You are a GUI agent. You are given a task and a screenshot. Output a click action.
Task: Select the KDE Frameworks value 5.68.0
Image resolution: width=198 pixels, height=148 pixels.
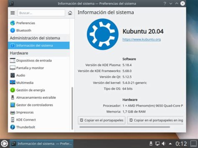point(127,71)
